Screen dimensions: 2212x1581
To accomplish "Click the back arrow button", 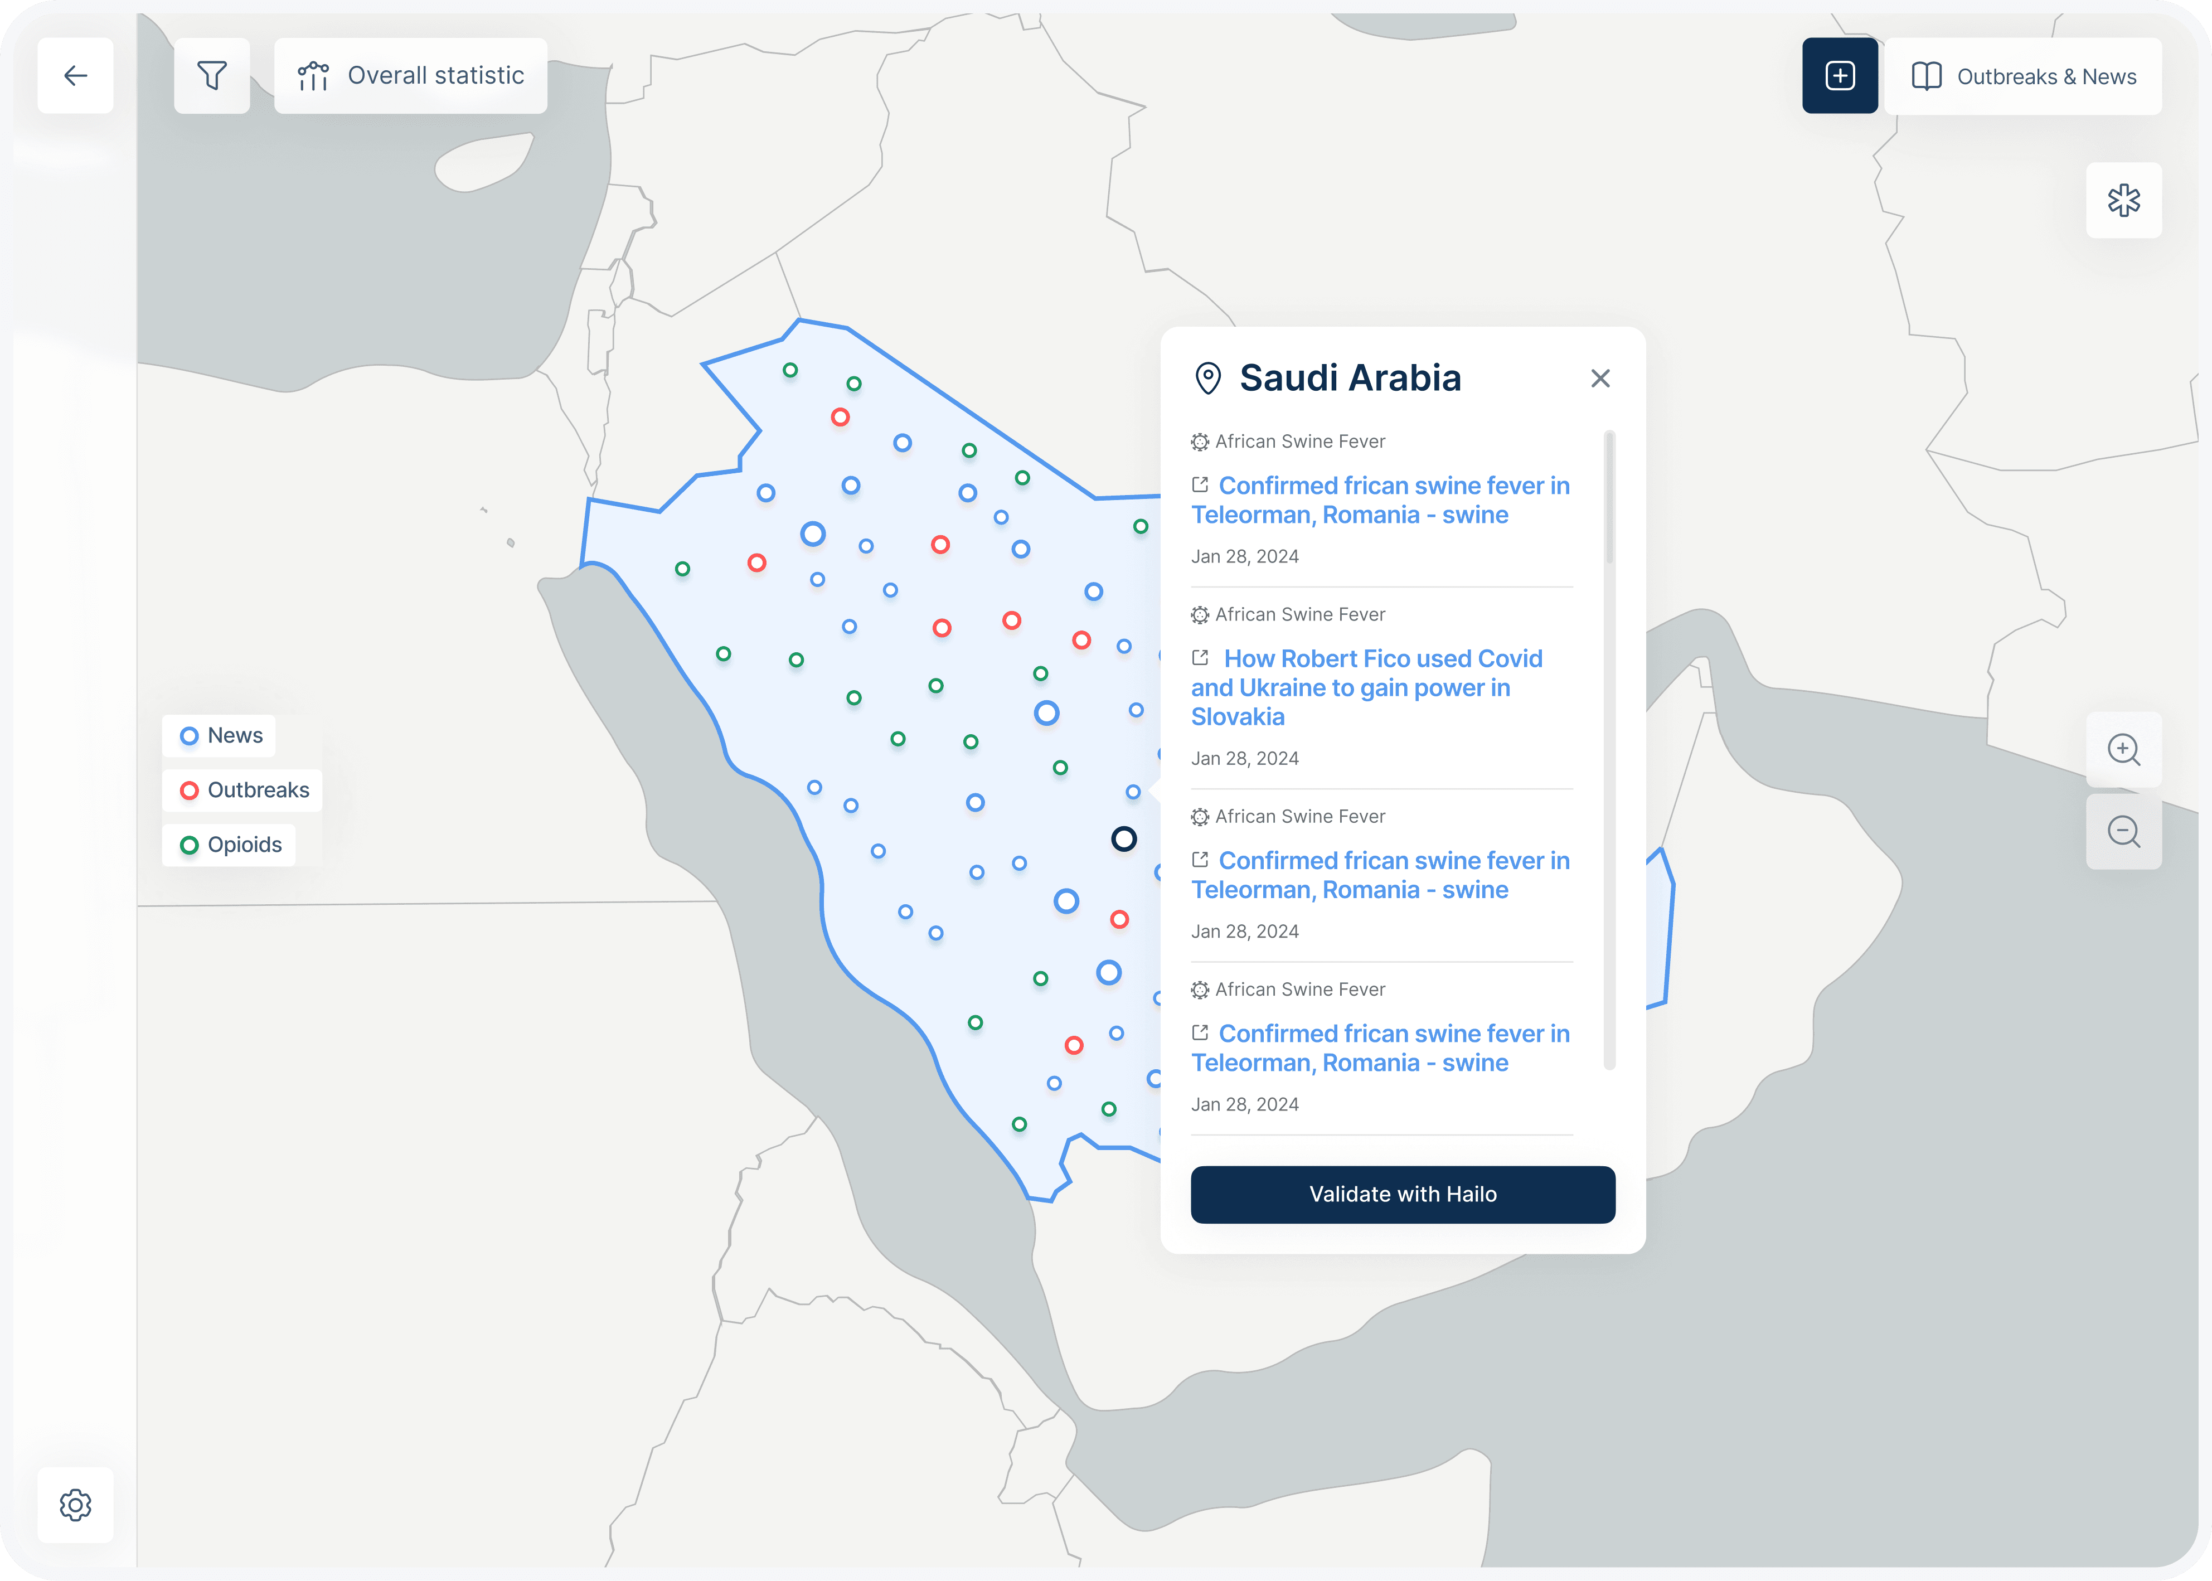I will [x=75, y=76].
